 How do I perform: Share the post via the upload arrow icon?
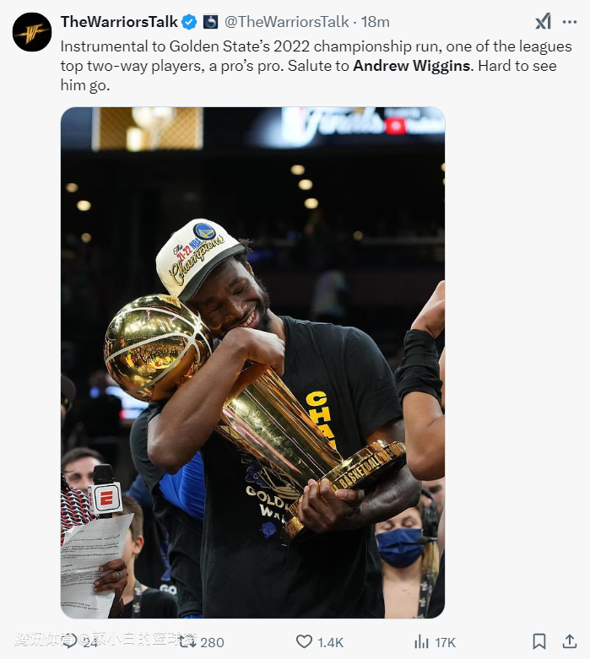[570, 641]
